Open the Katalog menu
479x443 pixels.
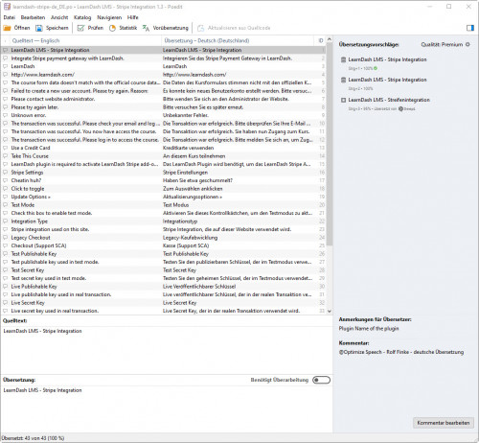click(x=82, y=17)
